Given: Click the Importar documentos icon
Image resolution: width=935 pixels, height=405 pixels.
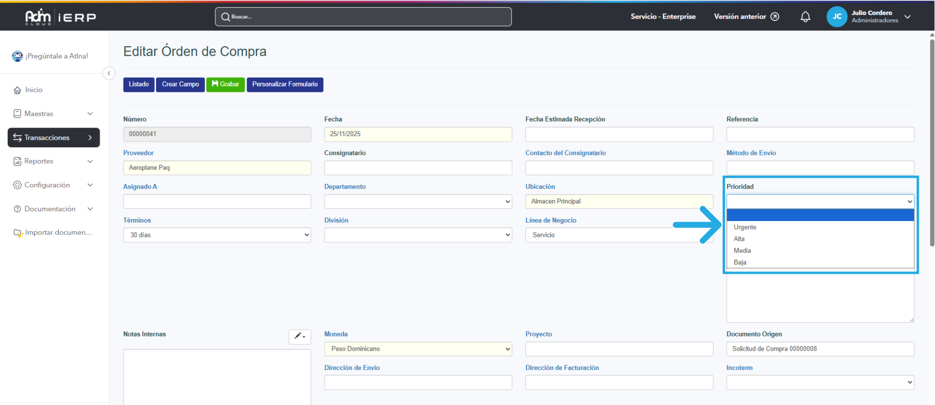Looking at the screenshot, I should pos(18,233).
